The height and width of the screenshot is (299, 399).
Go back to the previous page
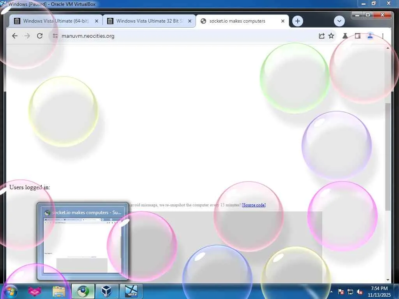[15, 36]
